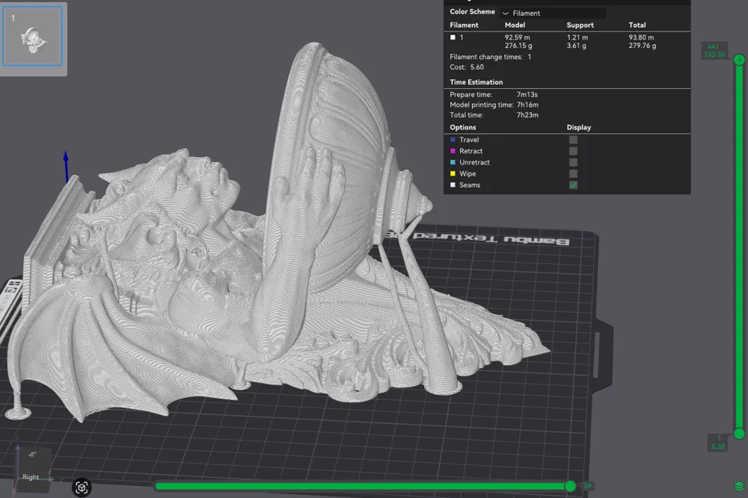Image resolution: width=748 pixels, height=498 pixels.
Task: Click the 39 label at the slider end
Action: [x=589, y=486]
